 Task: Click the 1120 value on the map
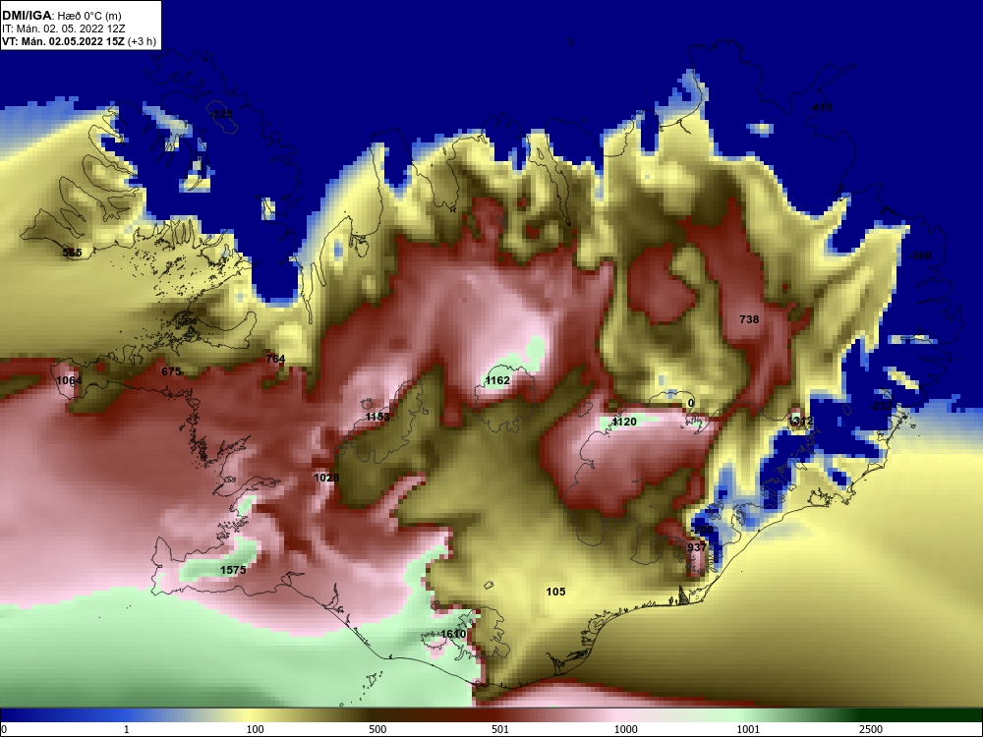tap(624, 422)
